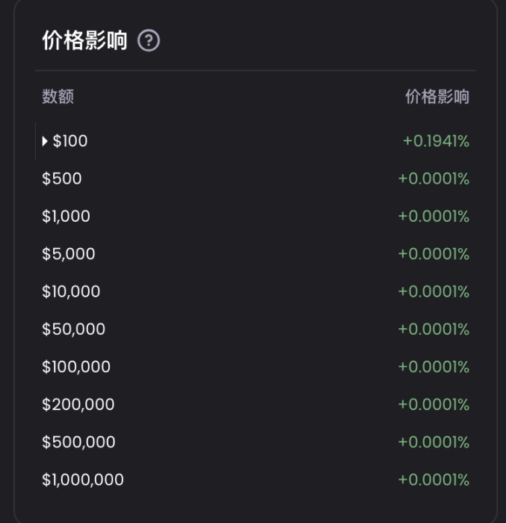Select the $10,000 amount row
This screenshot has width=506, height=523.
(x=71, y=291)
